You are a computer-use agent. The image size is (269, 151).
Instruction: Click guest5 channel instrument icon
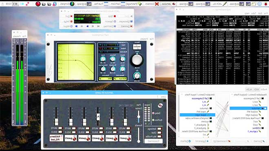[x=75, y=139]
